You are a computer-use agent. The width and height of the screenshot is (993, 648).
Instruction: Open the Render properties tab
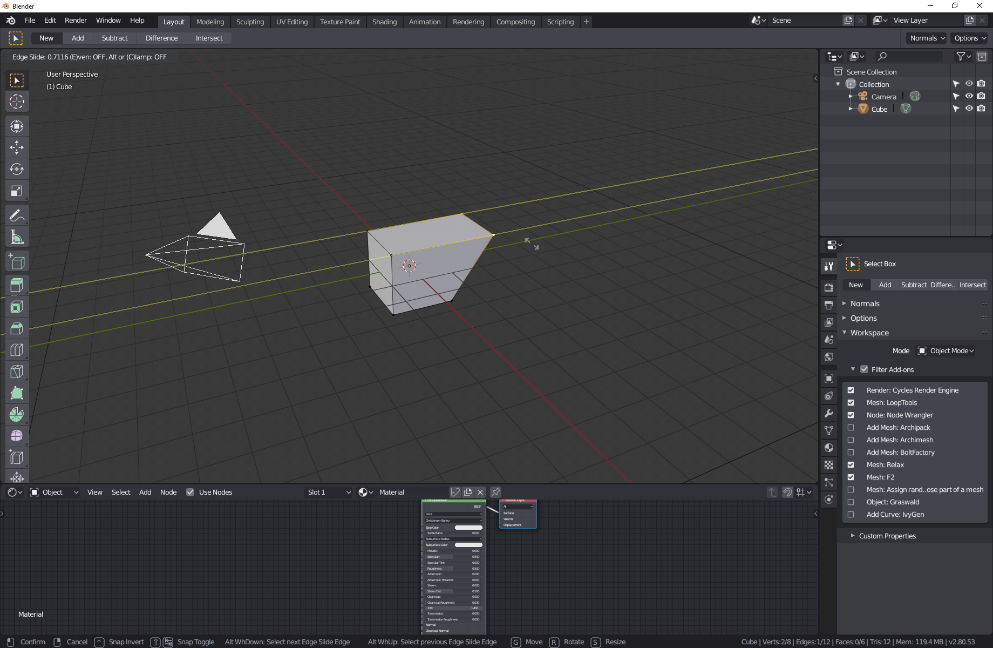tap(829, 287)
